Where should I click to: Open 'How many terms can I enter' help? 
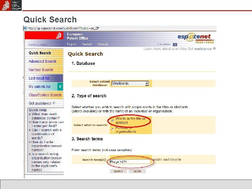click(48, 124)
